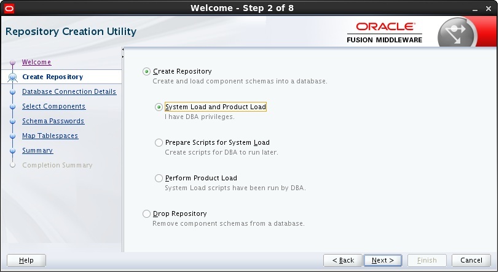This screenshot has height=273, width=499.
Task: Go back with the Back button
Action: tap(343, 260)
